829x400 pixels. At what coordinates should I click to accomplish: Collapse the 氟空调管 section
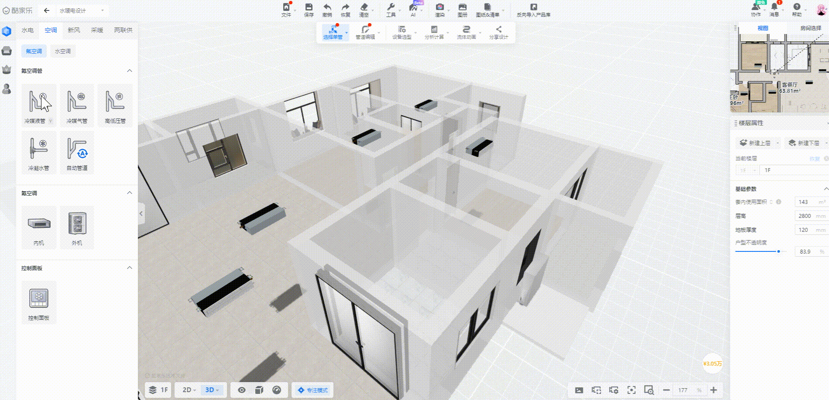(130, 71)
